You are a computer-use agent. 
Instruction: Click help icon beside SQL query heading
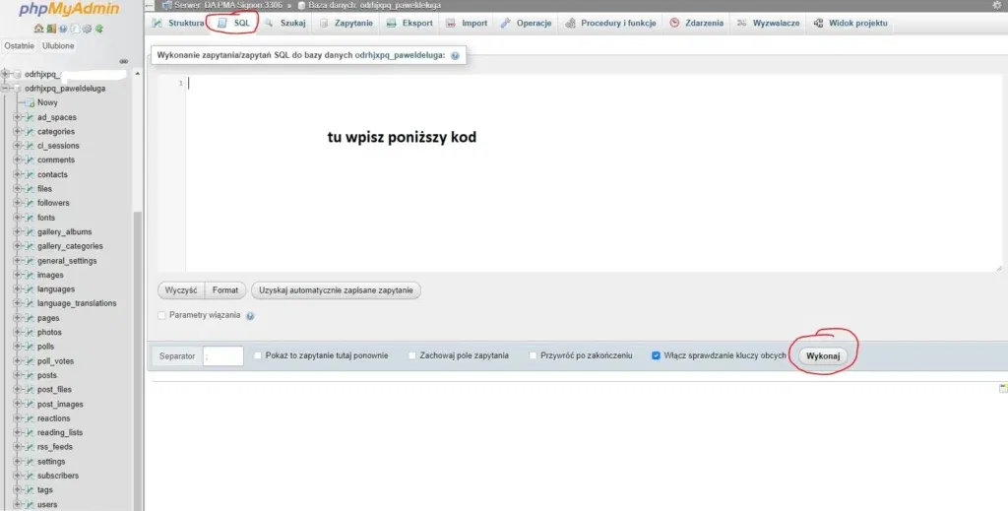(x=455, y=57)
